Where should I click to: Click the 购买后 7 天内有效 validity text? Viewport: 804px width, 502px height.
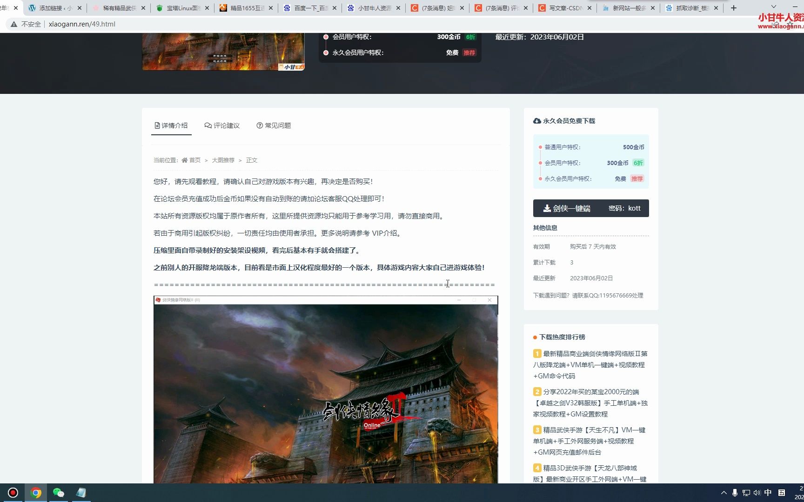tap(593, 247)
